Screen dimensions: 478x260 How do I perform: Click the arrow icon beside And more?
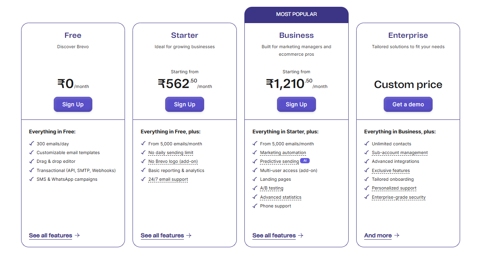[x=397, y=235]
